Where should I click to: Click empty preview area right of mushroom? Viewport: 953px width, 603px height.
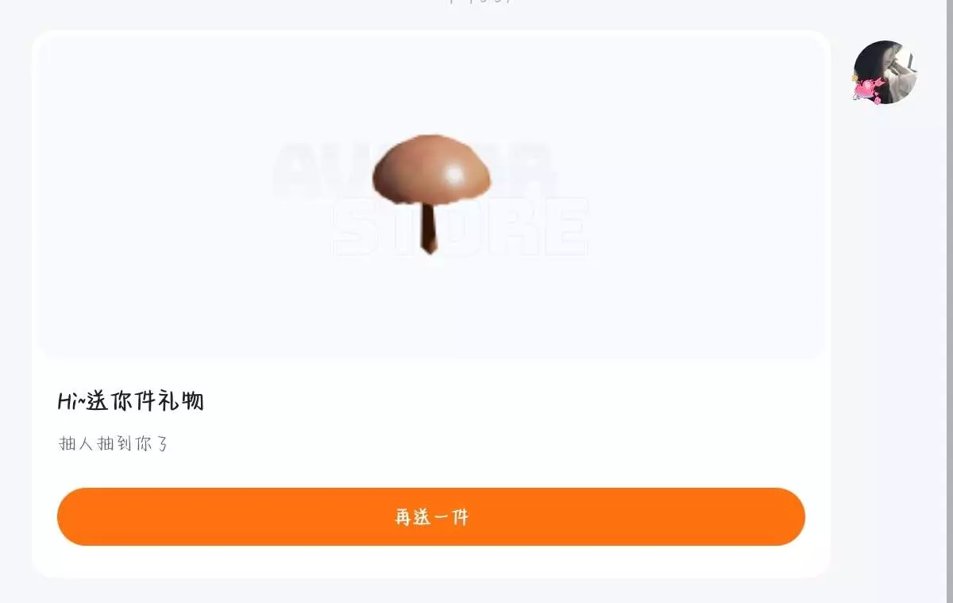click(707, 199)
